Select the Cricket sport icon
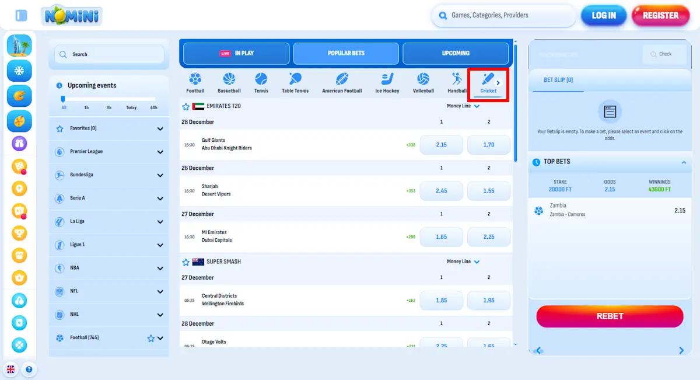This screenshot has height=380, width=700. pyautogui.click(x=488, y=82)
